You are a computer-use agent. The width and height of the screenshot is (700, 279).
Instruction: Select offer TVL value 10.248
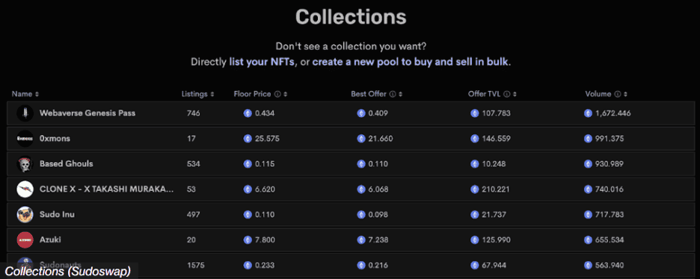[x=494, y=164]
